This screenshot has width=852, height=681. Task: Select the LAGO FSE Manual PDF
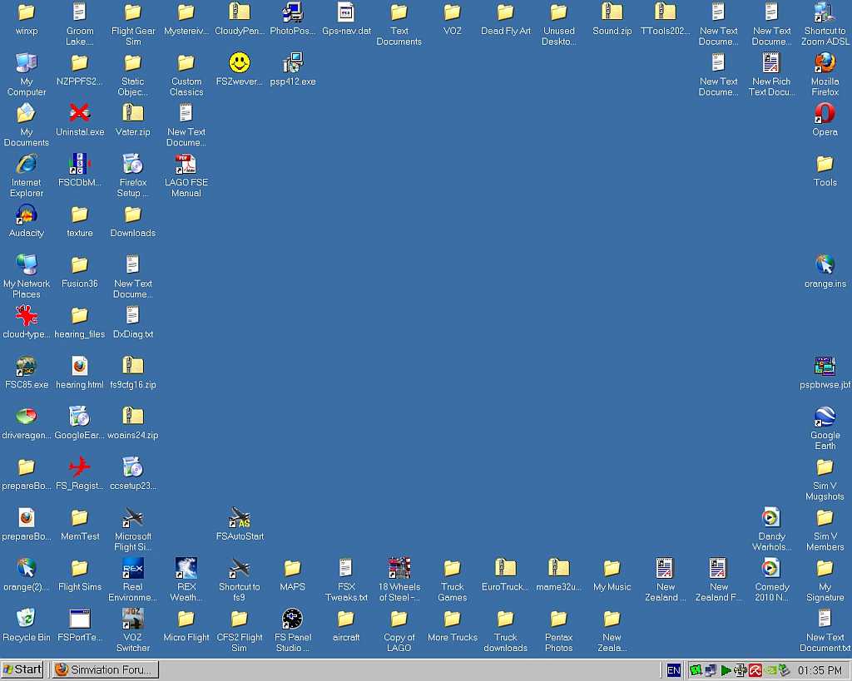pos(186,164)
